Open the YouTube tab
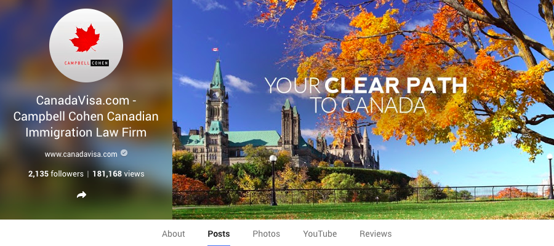This screenshot has width=554, height=246. (x=319, y=234)
